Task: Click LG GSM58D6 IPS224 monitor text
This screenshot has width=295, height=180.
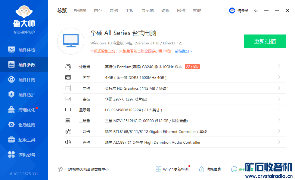Action: tap(134, 110)
